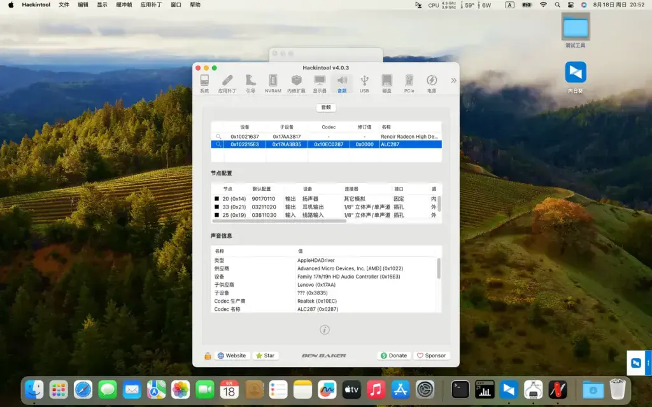Open the USB toolbar section
The height and width of the screenshot is (407, 652).
pos(364,83)
